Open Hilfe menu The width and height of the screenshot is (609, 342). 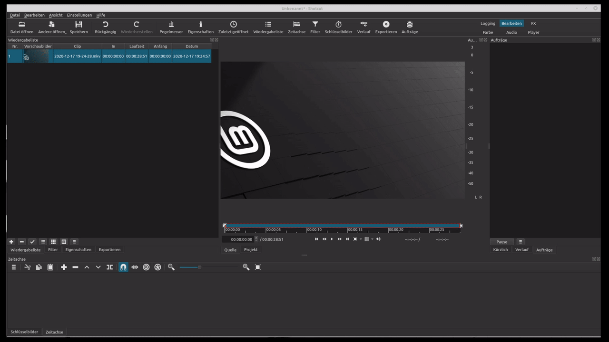[100, 15]
